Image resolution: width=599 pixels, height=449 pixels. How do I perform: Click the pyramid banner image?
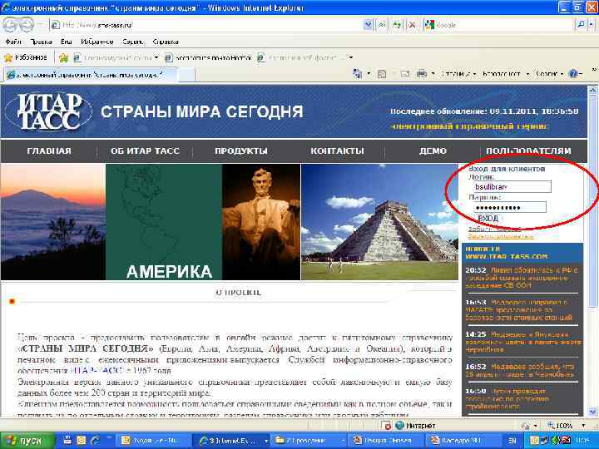click(x=379, y=222)
